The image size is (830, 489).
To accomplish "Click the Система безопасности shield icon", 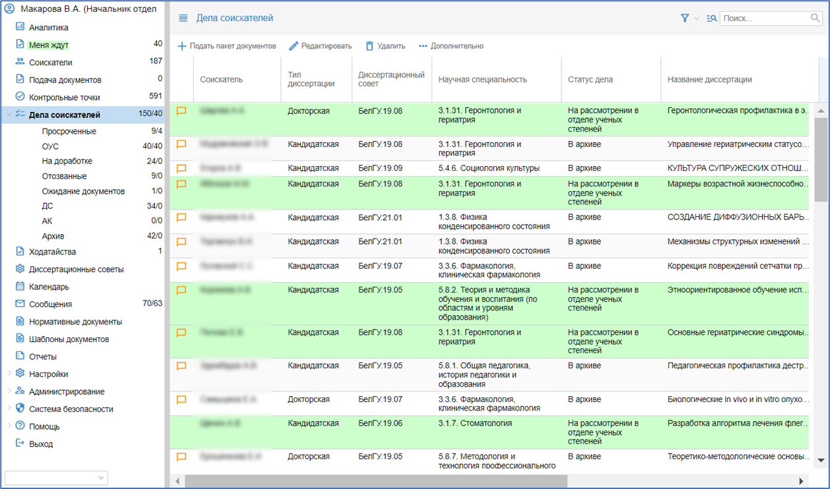I will [20, 409].
